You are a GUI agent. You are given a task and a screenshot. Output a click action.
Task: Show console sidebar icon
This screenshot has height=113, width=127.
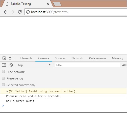(x=4, y=65)
